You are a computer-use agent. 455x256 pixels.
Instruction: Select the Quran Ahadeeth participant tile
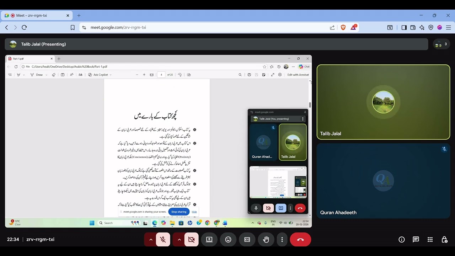click(x=383, y=181)
